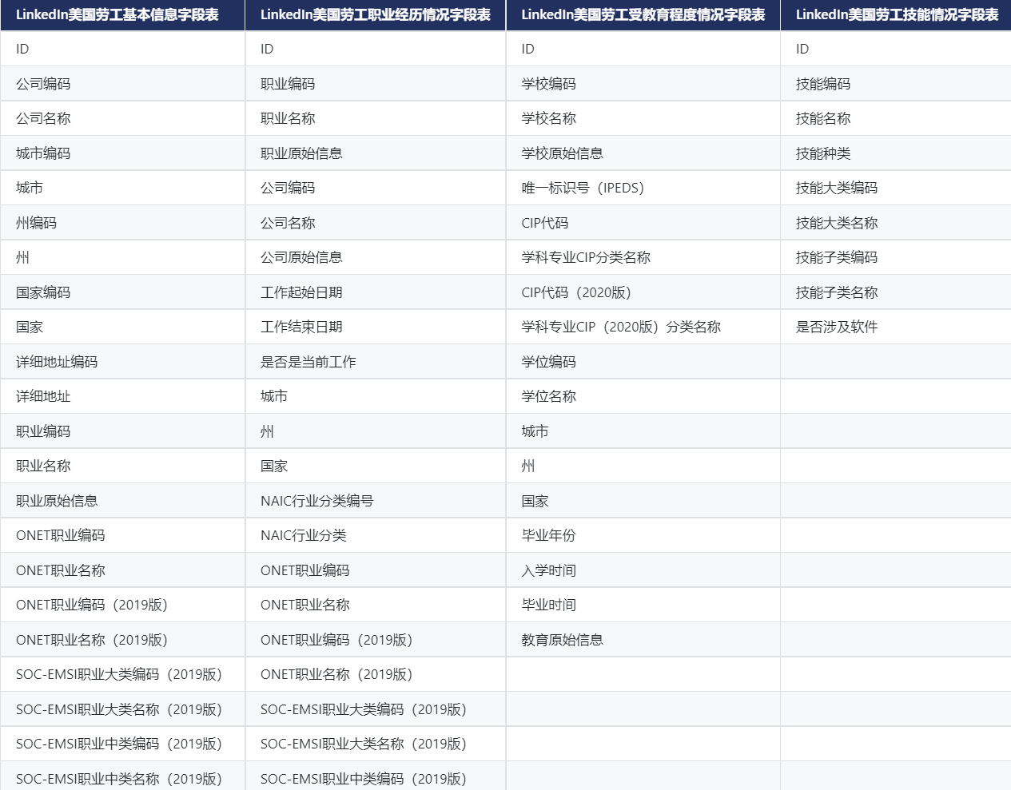
Task: Click the 工作起始日期 cell
Action: (x=376, y=292)
